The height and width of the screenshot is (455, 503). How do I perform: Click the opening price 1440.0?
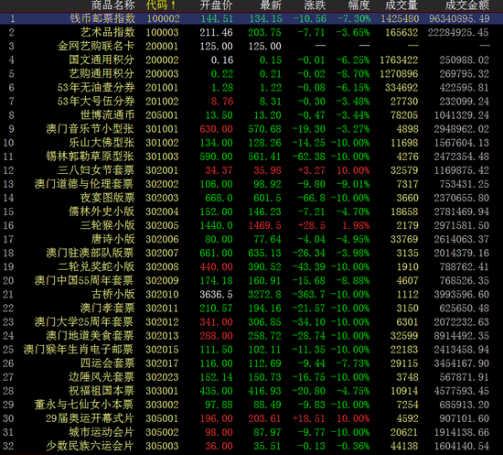click(216, 225)
